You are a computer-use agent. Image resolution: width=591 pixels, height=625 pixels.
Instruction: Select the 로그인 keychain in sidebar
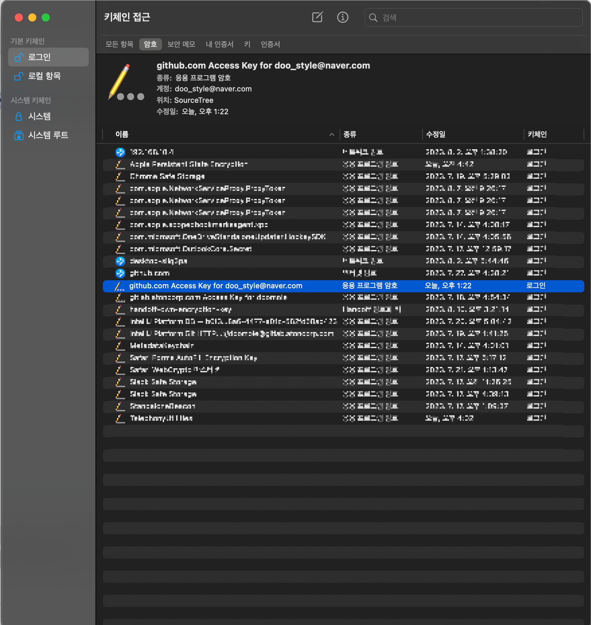click(x=48, y=57)
